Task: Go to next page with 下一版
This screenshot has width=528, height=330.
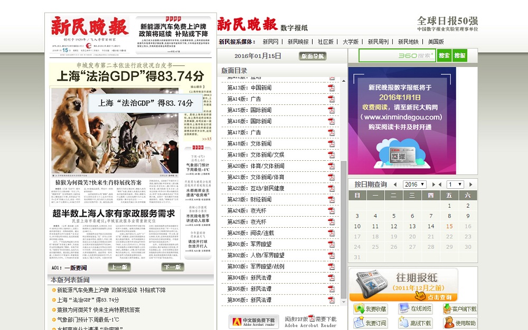Action: [x=173, y=267]
